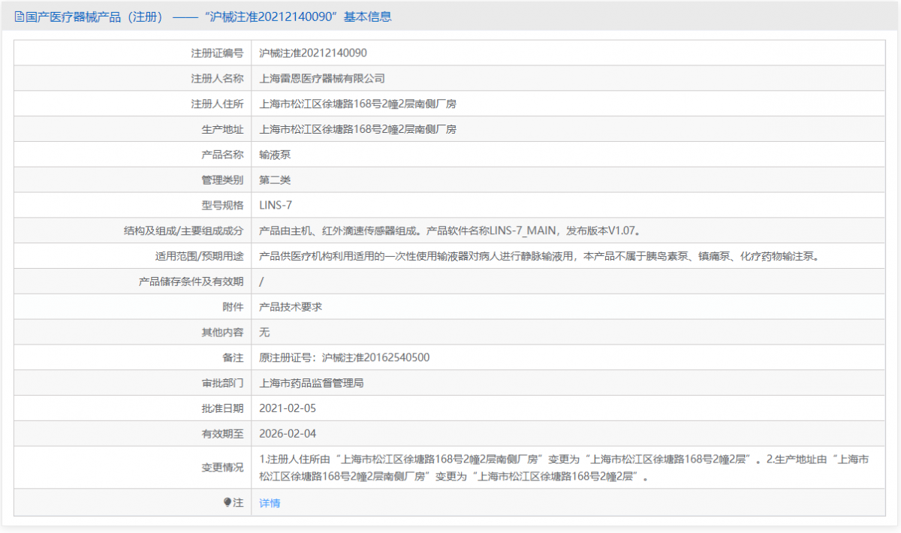Select the address value in the 生产地址 row

357,129
